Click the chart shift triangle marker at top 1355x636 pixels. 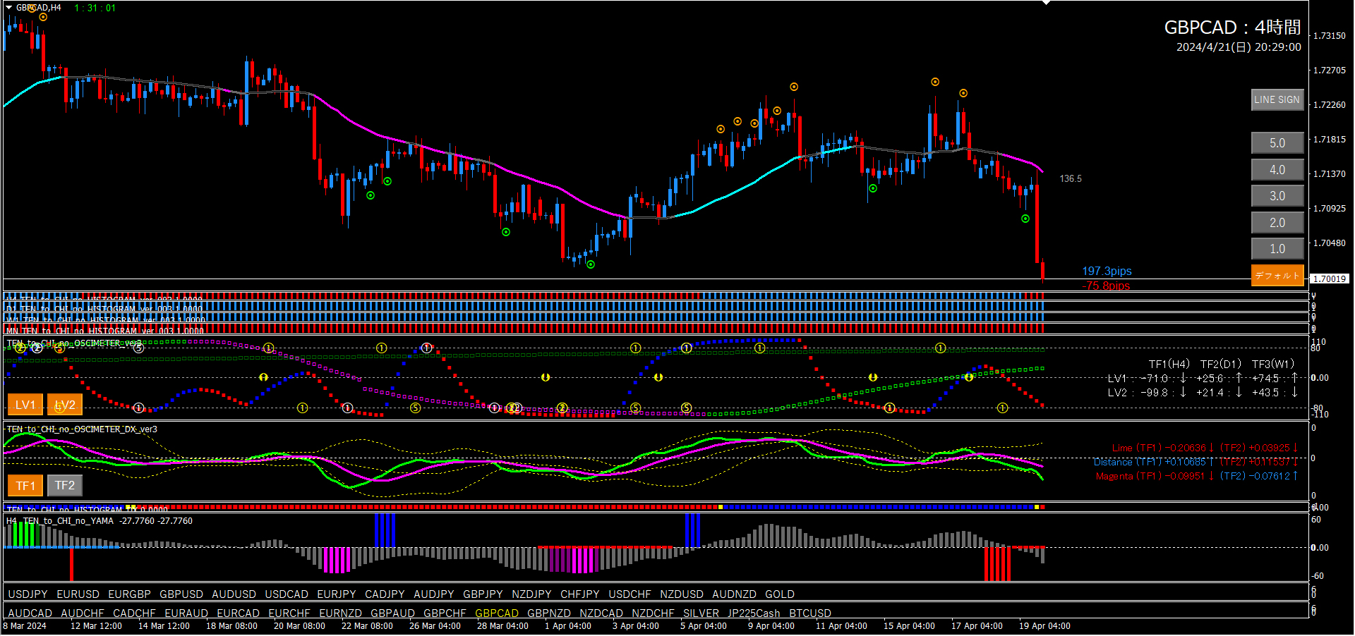(x=1047, y=3)
